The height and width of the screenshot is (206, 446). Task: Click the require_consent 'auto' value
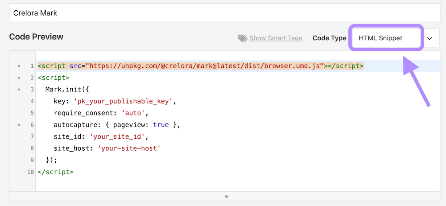coord(133,113)
